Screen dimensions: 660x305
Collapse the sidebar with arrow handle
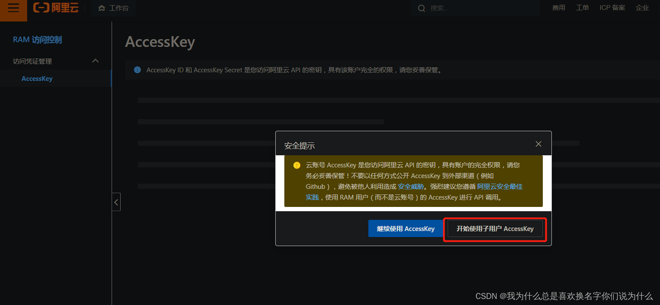[116, 202]
